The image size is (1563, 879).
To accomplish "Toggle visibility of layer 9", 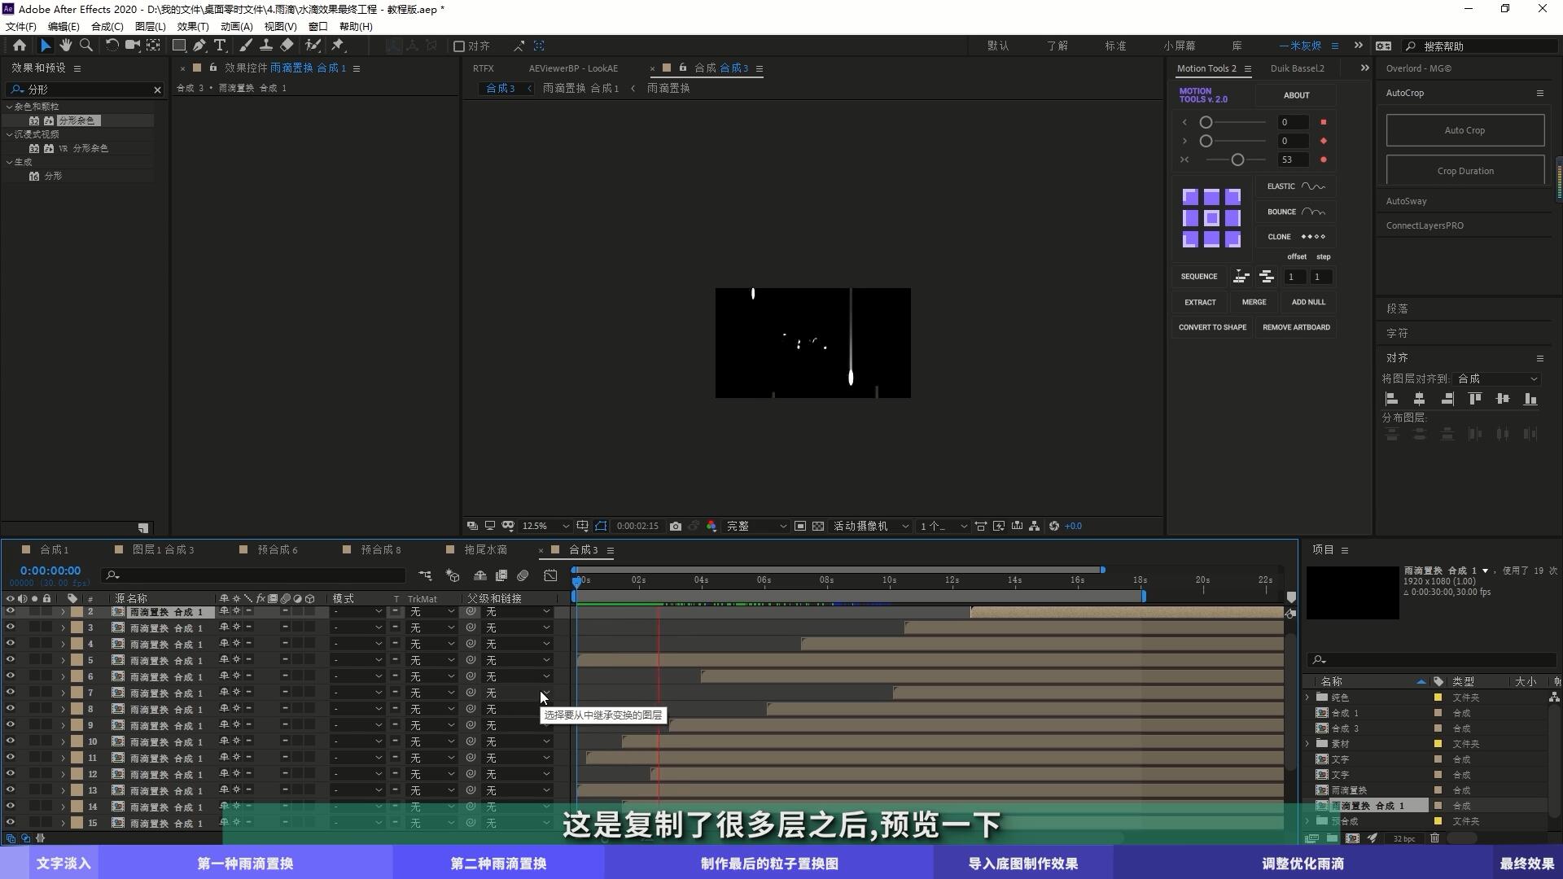I will pos(10,725).
